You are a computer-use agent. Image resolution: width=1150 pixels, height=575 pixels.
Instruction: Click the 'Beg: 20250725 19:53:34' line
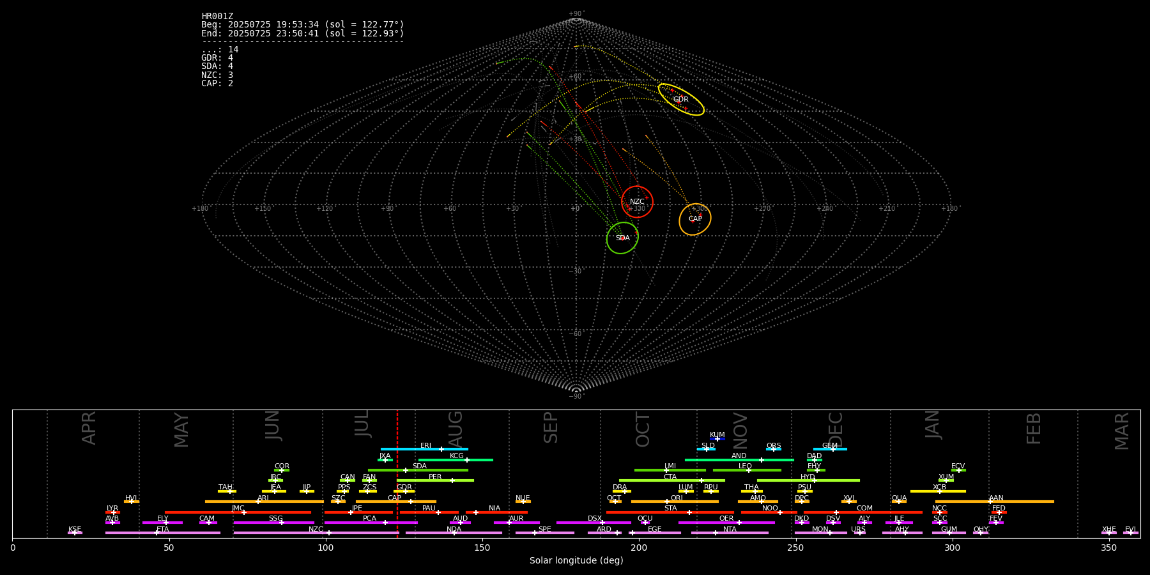click(x=303, y=25)
